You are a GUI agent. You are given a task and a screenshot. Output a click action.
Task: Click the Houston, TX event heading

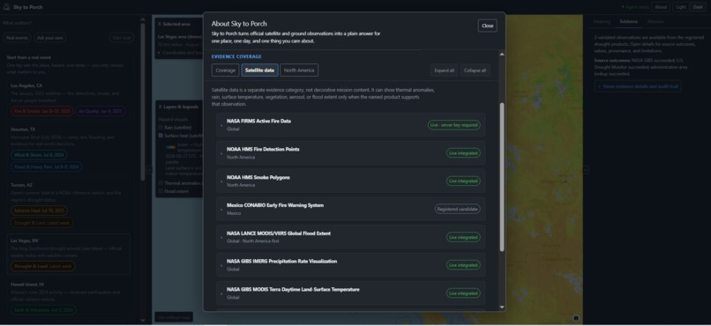pos(23,130)
